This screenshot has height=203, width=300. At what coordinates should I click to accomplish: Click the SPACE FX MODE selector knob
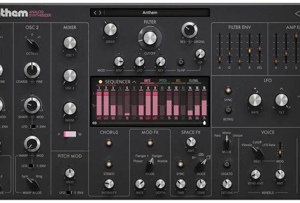200,165
